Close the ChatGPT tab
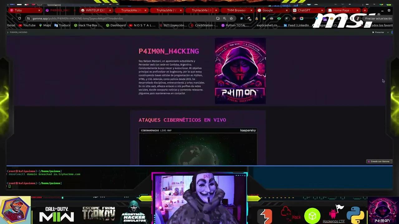The width and height of the screenshot is (399, 224). (x=322, y=10)
